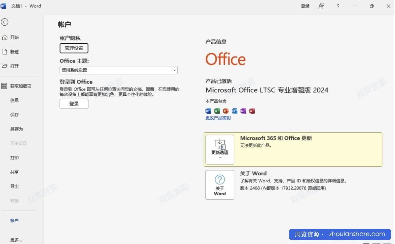395x244 pixels.
Task: Go to the 信息 page
Action: pyautogui.click(x=14, y=100)
